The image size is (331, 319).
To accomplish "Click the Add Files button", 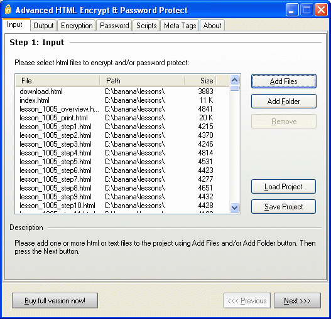I will [284, 81].
